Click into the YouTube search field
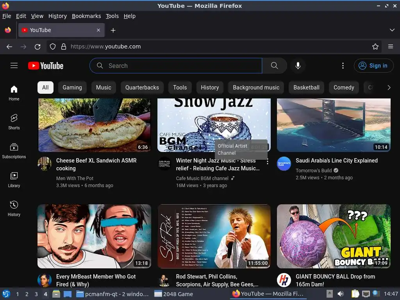Image resolution: width=400 pixels, height=300 pixels. (176, 66)
